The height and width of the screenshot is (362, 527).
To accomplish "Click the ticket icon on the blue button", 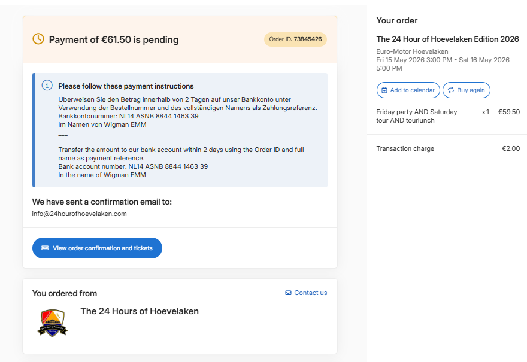I will click(x=45, y=248).
